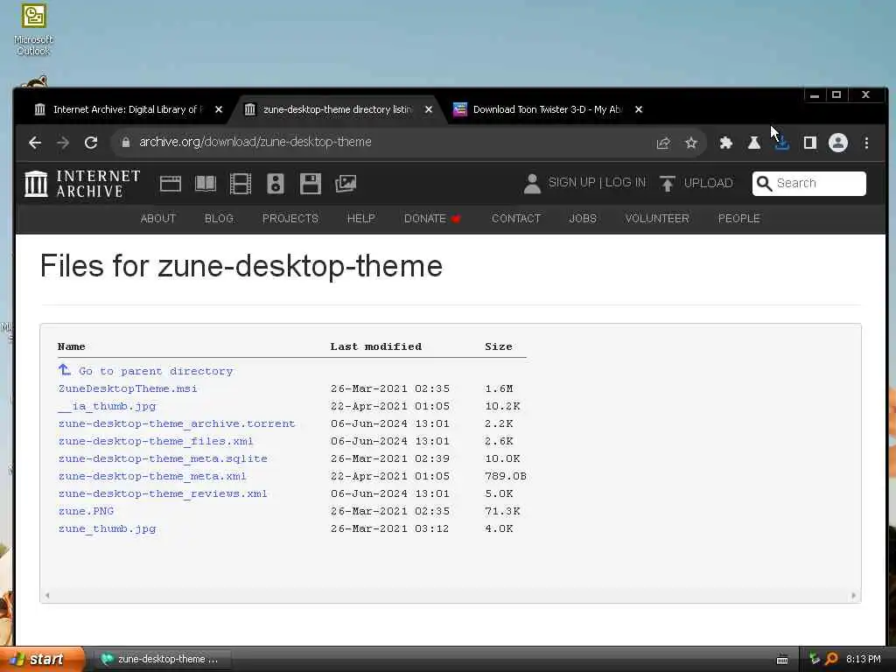The width and height of the screenshot is (896, 672).
Task: Toggle the browser side panel
Action: point(809,143)
